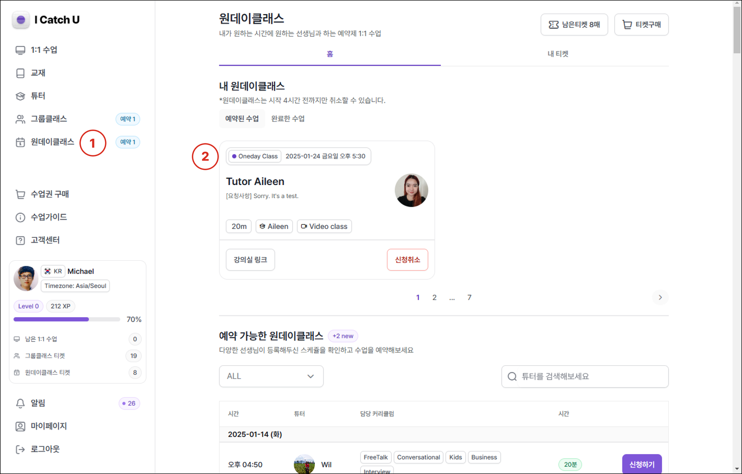Open the 고객센터 help icon
Viewport: 742px width, 474px height.
pyautogui.click(x=20, y=240)
